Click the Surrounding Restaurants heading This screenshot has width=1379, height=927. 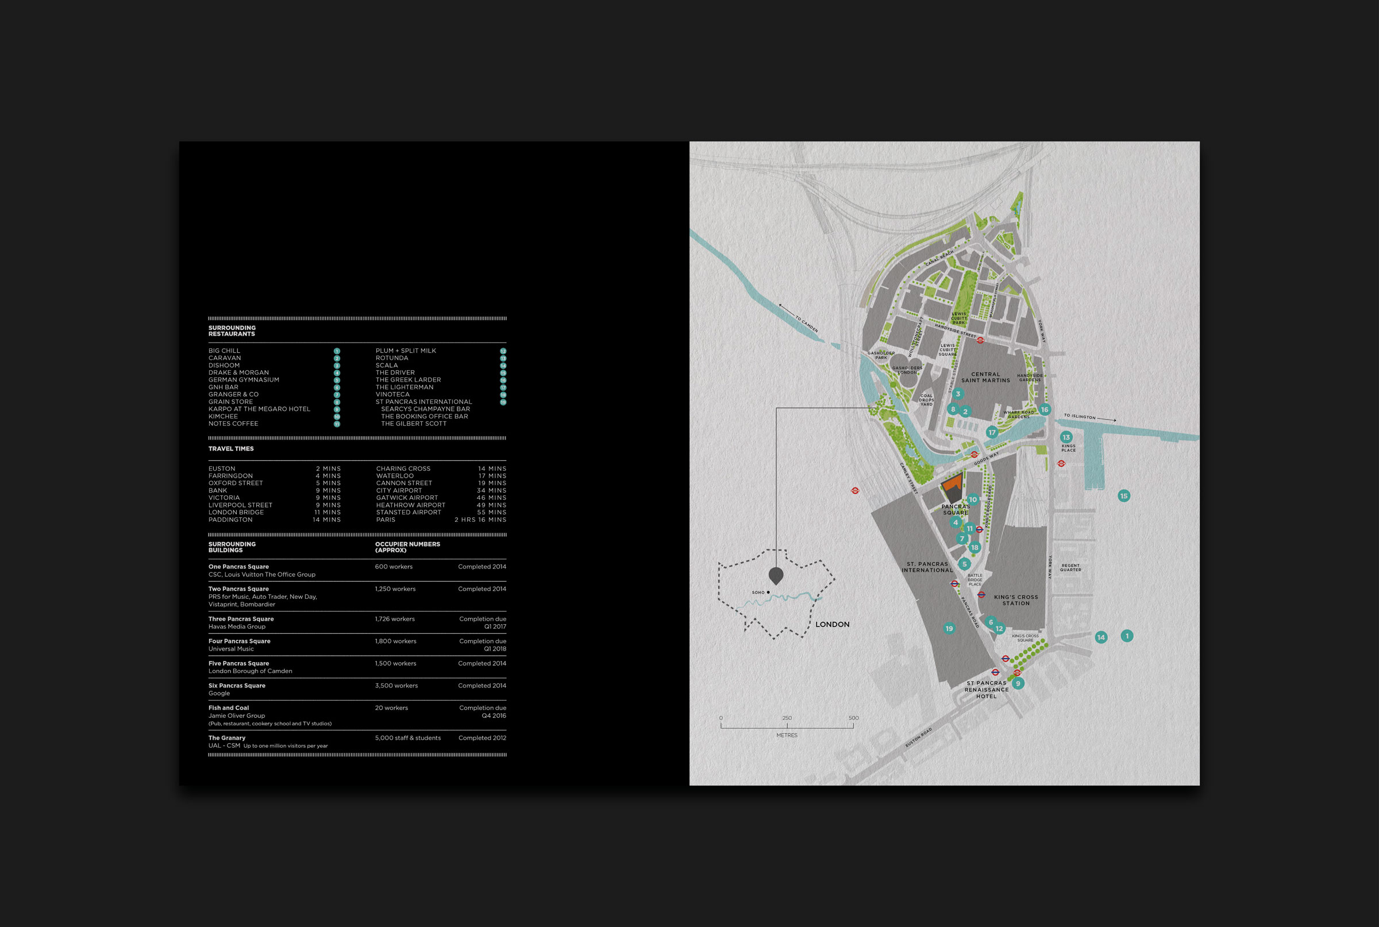232,331
